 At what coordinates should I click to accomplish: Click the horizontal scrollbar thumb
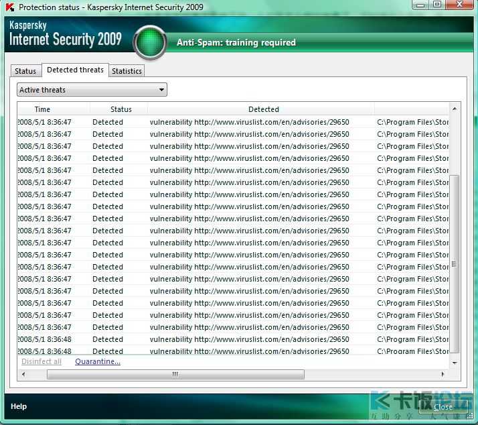[x=175, y=374]
